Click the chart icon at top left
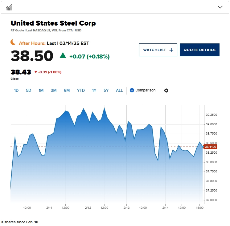230x226 pixels. pyautogui.click(x=9, y=7)
